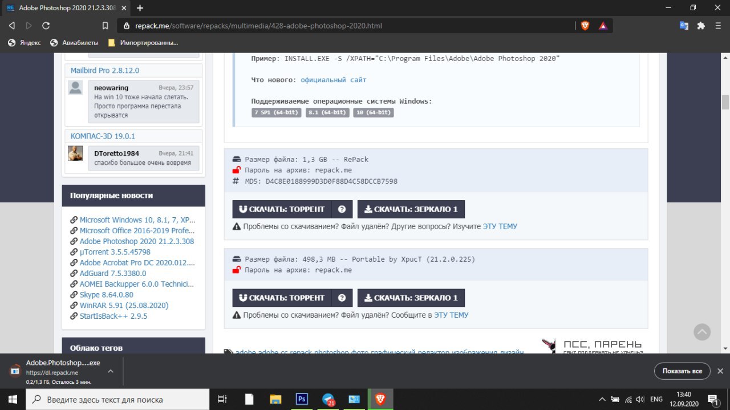Open ЭТУ ТЕМУ link under the Portable block
This screenshot has width=730, height=410.
(451, 315)
